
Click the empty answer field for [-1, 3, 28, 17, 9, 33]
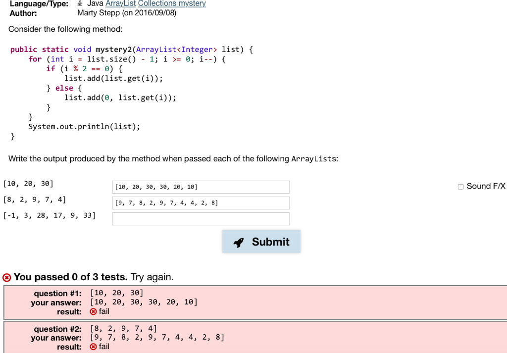(201, 218)
